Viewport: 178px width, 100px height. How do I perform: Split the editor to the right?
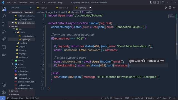pyautogui.click(x=170, y=7)
